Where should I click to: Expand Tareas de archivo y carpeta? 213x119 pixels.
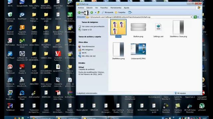coord(90,37)
